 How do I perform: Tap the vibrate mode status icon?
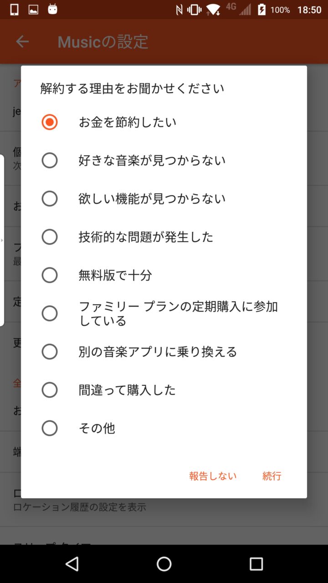(194, 10)
